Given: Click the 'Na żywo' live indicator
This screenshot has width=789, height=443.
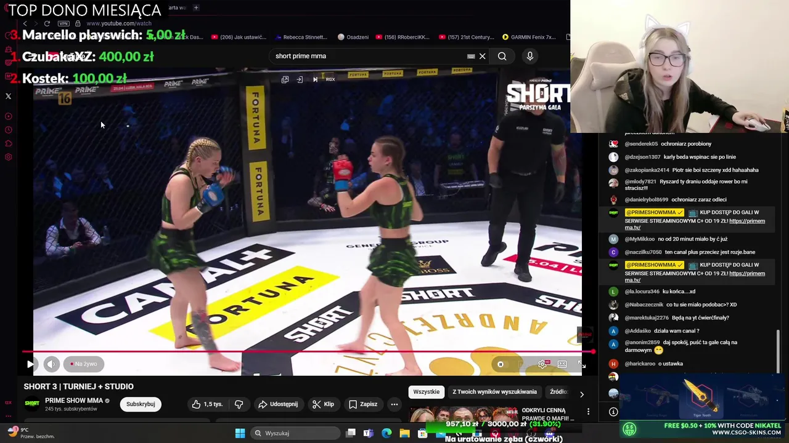Looking at the screenshot, I should [83, 364].
